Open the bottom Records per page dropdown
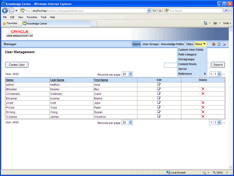The width and height of the screenshot is (234, 176). [127, 122]
